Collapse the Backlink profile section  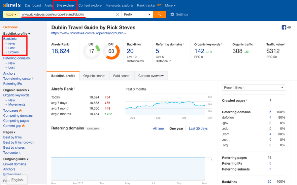(17, 34)
